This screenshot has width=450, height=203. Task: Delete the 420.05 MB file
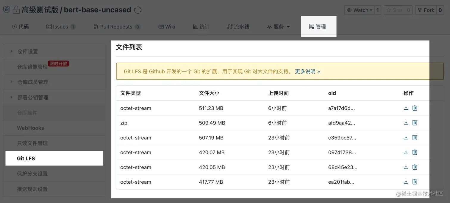pyautogui.click(x=415, y=167)
